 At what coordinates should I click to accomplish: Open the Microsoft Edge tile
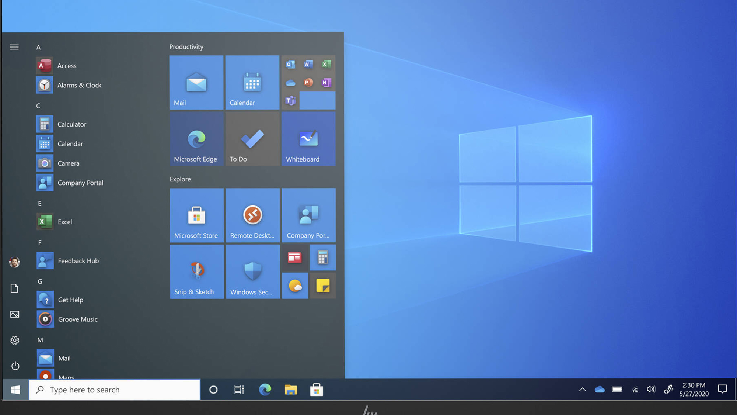(x=196, y=139)
